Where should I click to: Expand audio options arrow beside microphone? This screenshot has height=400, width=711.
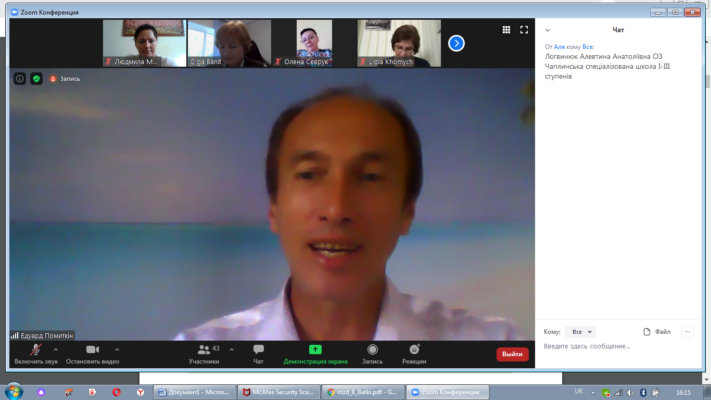(x=56, y=349)
